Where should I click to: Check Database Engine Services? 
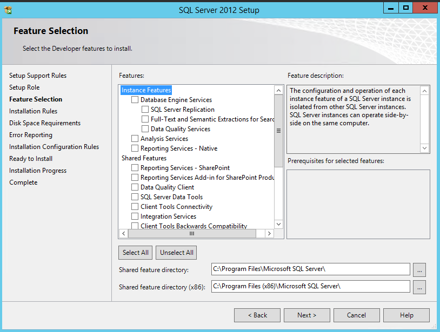135,100
